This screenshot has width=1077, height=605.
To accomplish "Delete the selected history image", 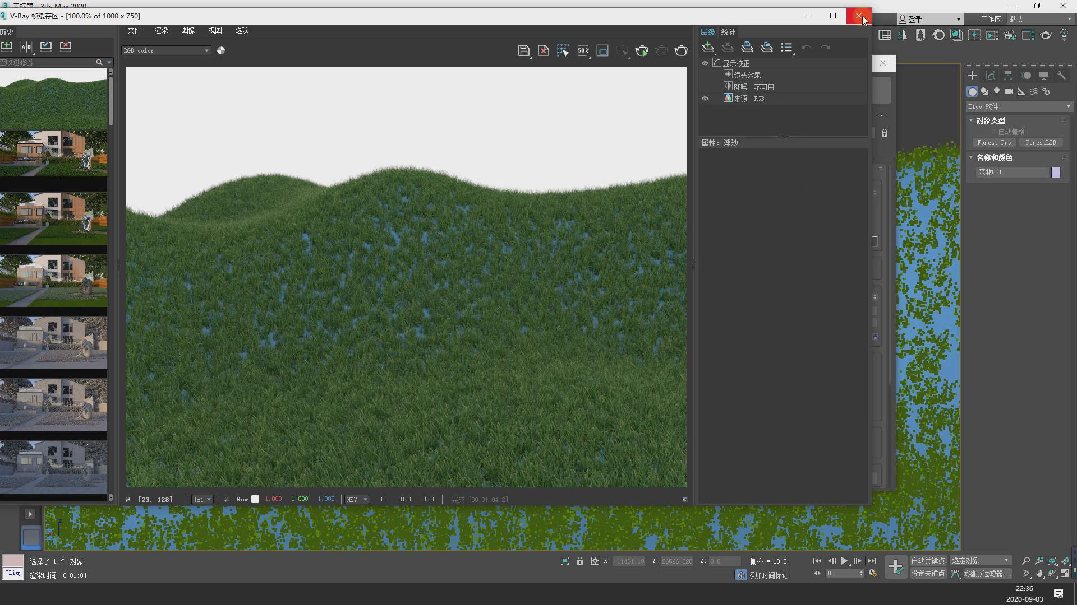I will [x=66, y=46].
